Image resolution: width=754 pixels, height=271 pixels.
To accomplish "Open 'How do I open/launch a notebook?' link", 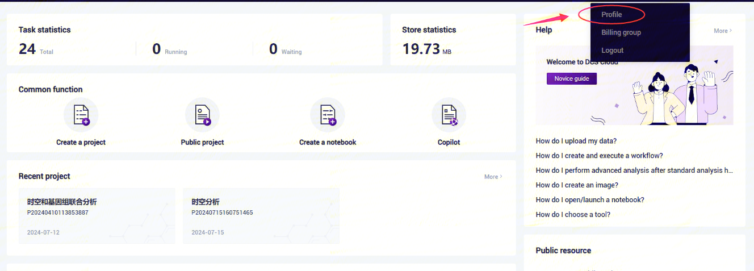I will pyautogui.click(x=590, y=200).
